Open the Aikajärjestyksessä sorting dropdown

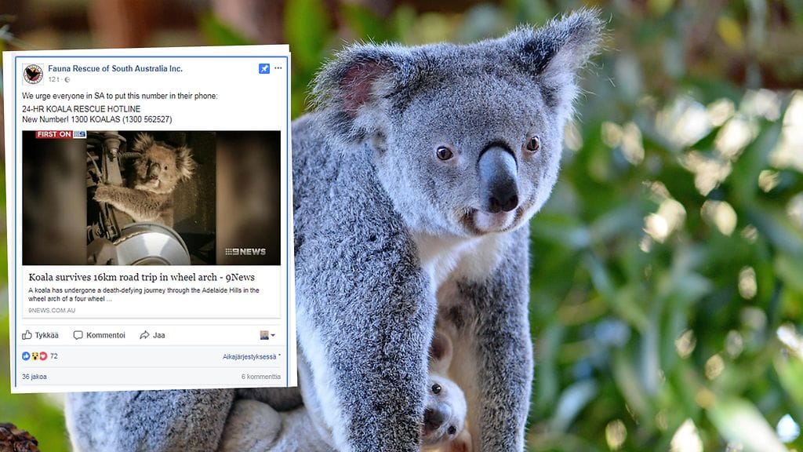[x=250, y=356]
